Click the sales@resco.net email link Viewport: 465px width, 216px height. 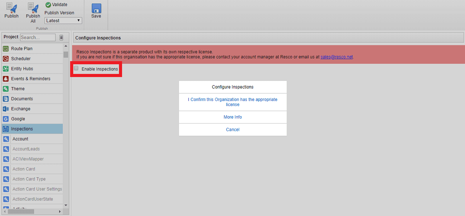[337, 57]
